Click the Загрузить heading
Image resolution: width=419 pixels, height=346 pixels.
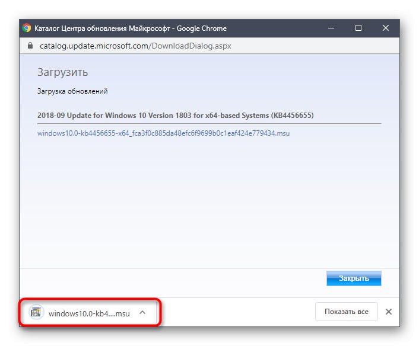[62, 72]
